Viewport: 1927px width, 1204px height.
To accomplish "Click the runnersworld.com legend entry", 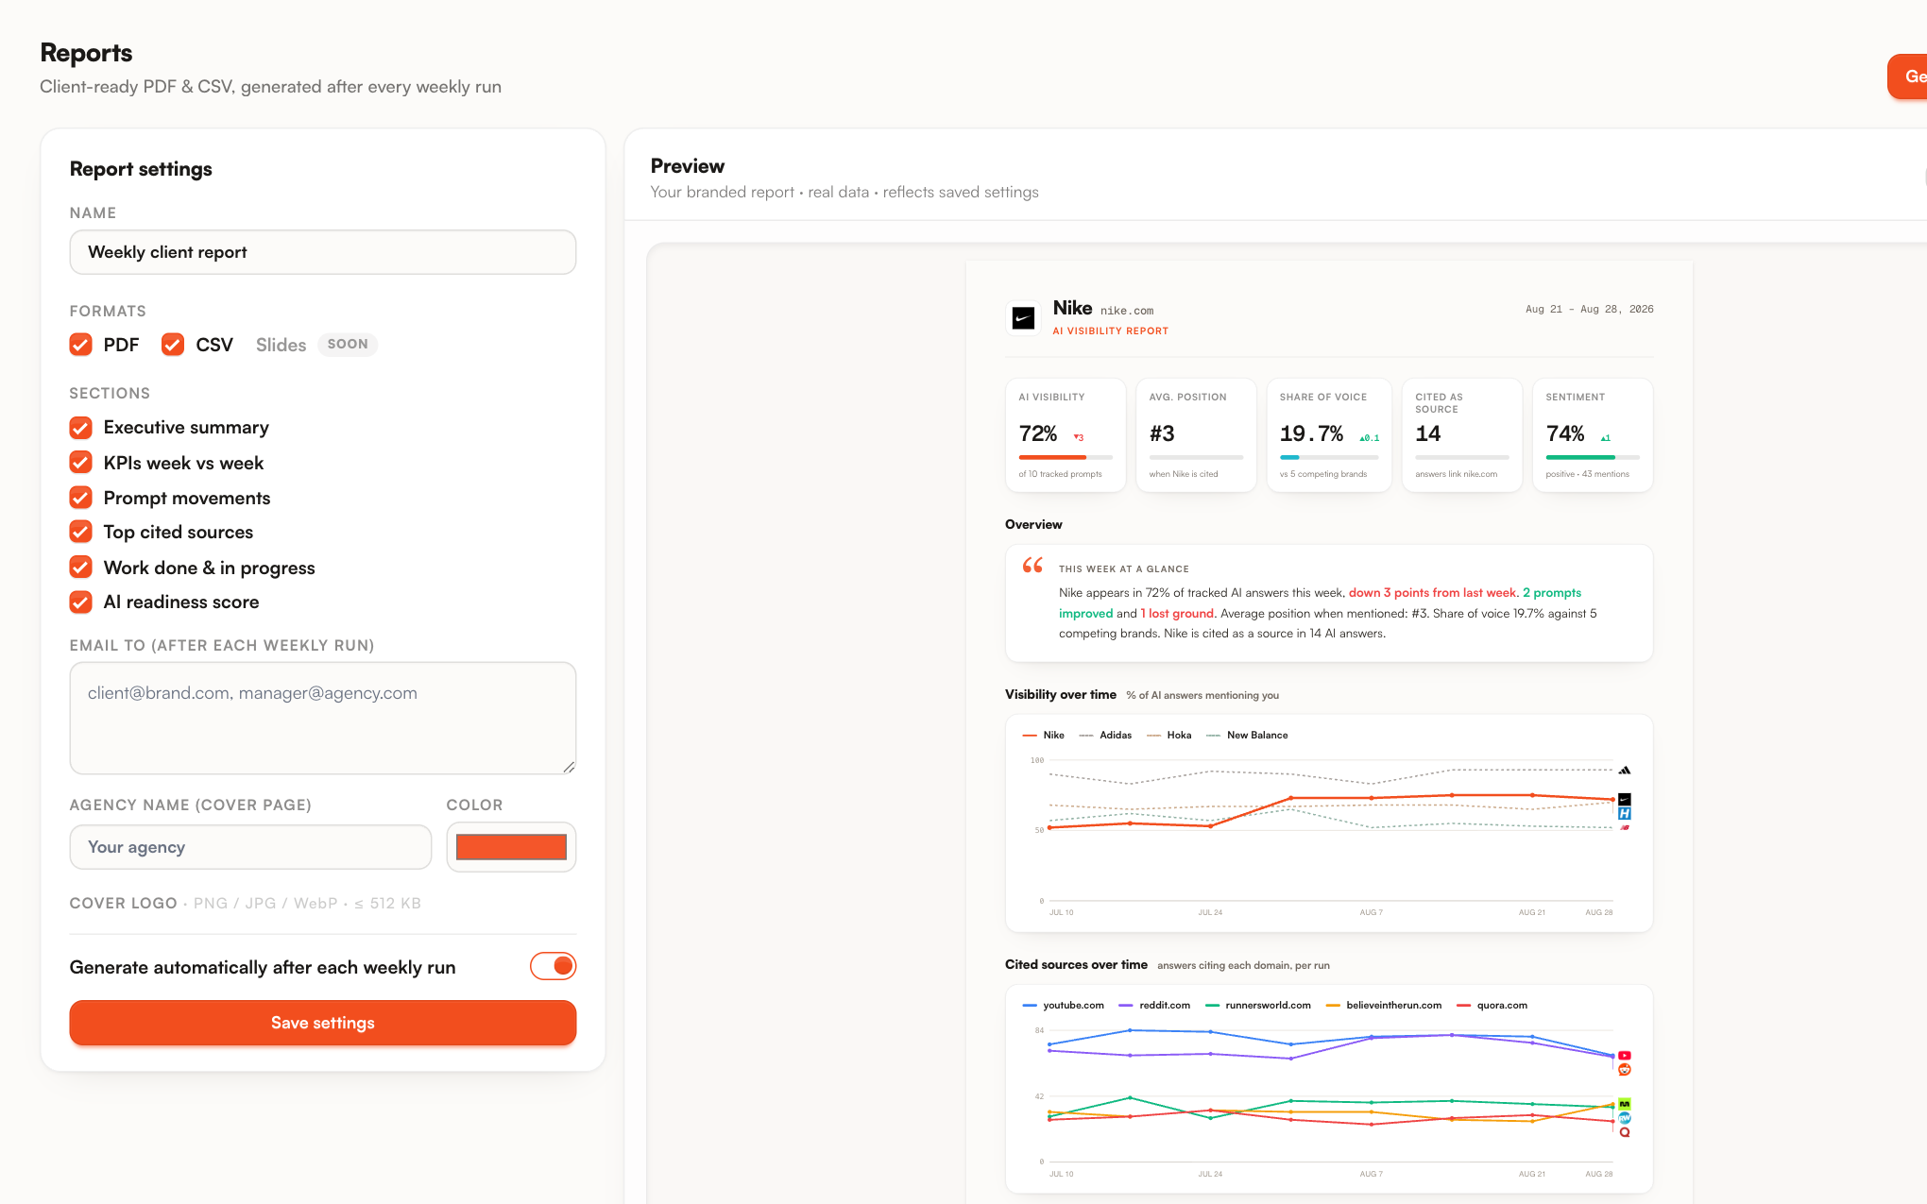I will coord(1258,1005).
